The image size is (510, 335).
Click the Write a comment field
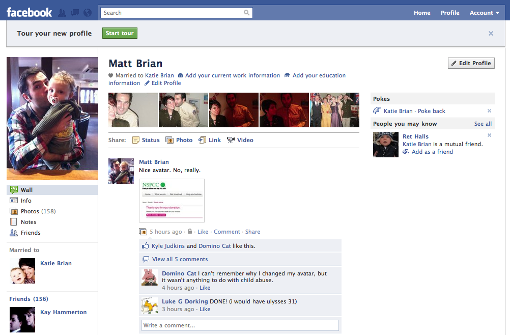click(240, 325)
